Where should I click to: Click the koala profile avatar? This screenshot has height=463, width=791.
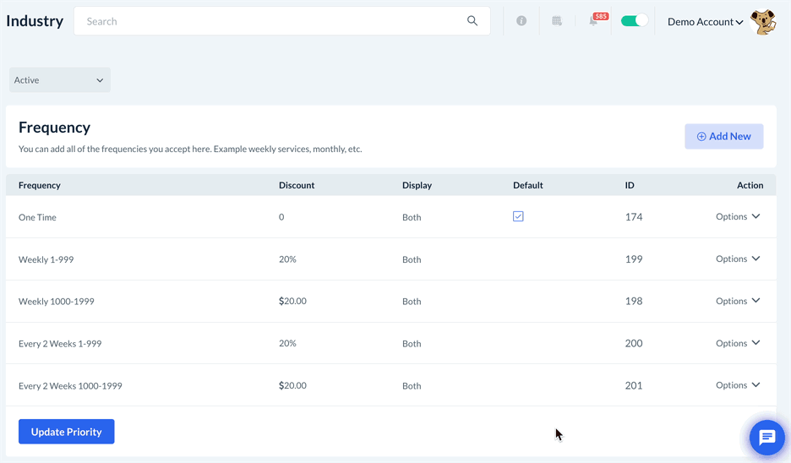click(763, 22)
